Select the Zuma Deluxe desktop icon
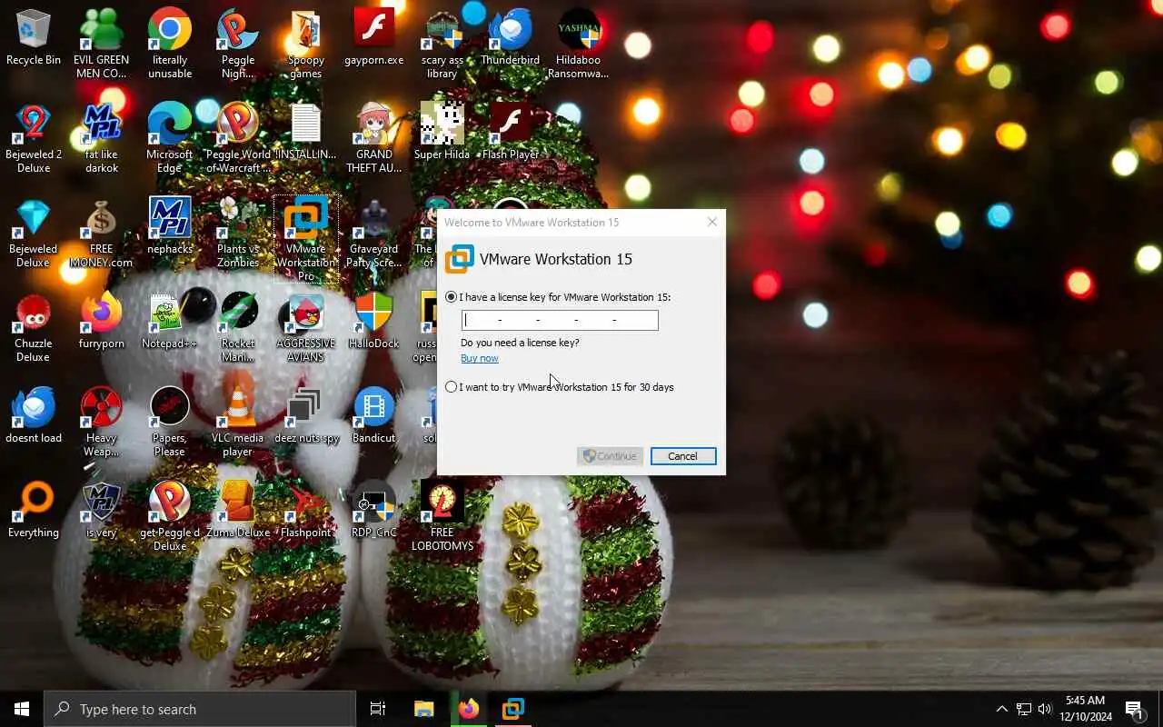 coord(238,511)
